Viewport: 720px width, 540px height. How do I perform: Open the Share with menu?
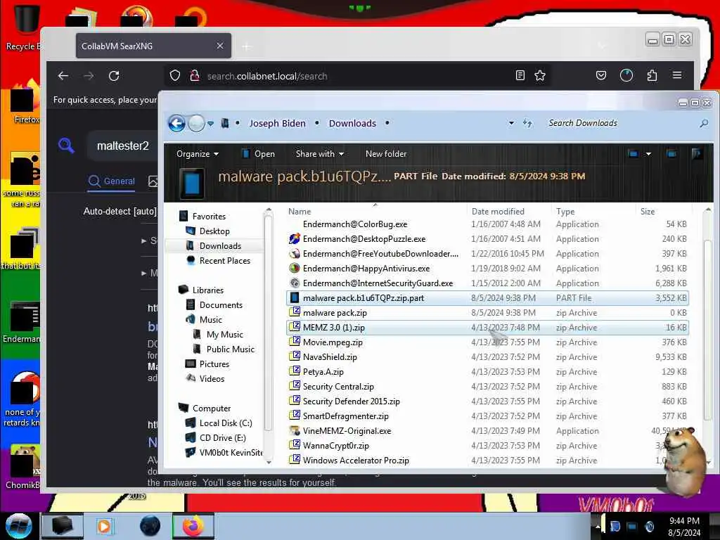point(320,154)
